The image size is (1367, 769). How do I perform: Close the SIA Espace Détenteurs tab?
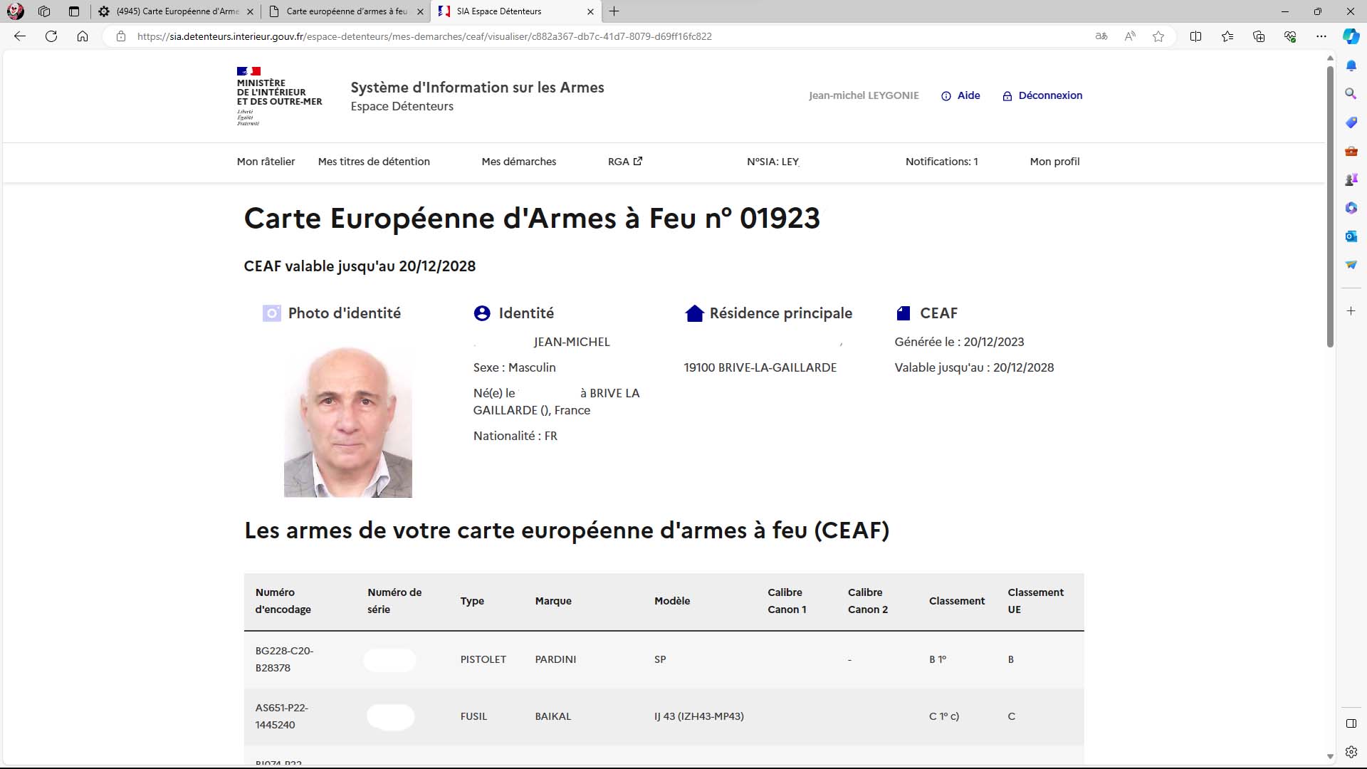click(x=590, y=11)
